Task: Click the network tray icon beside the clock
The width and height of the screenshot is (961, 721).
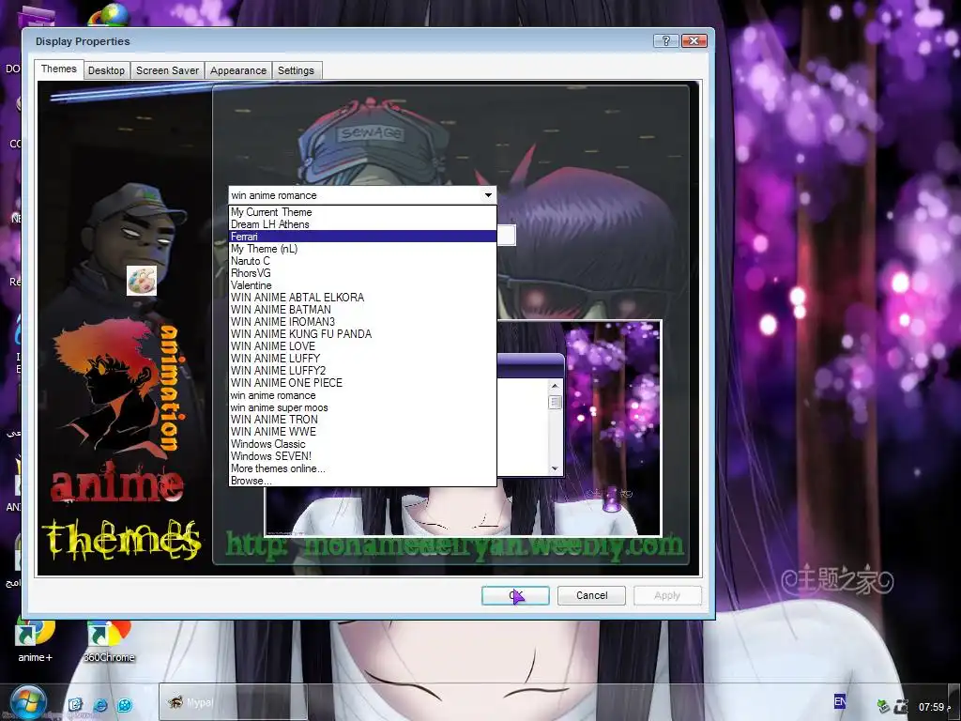Action: [x=902, y=707]
